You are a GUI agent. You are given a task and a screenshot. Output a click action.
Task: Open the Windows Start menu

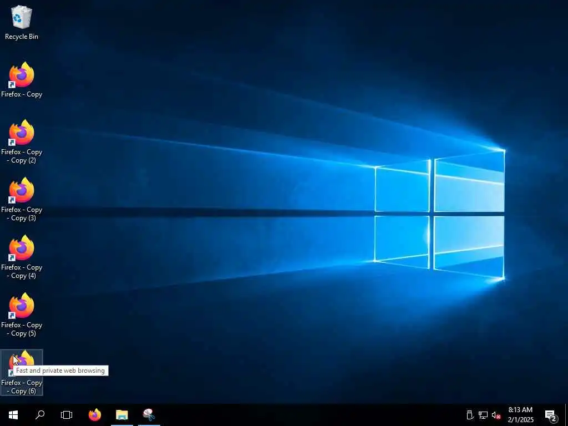pos(13,415)
